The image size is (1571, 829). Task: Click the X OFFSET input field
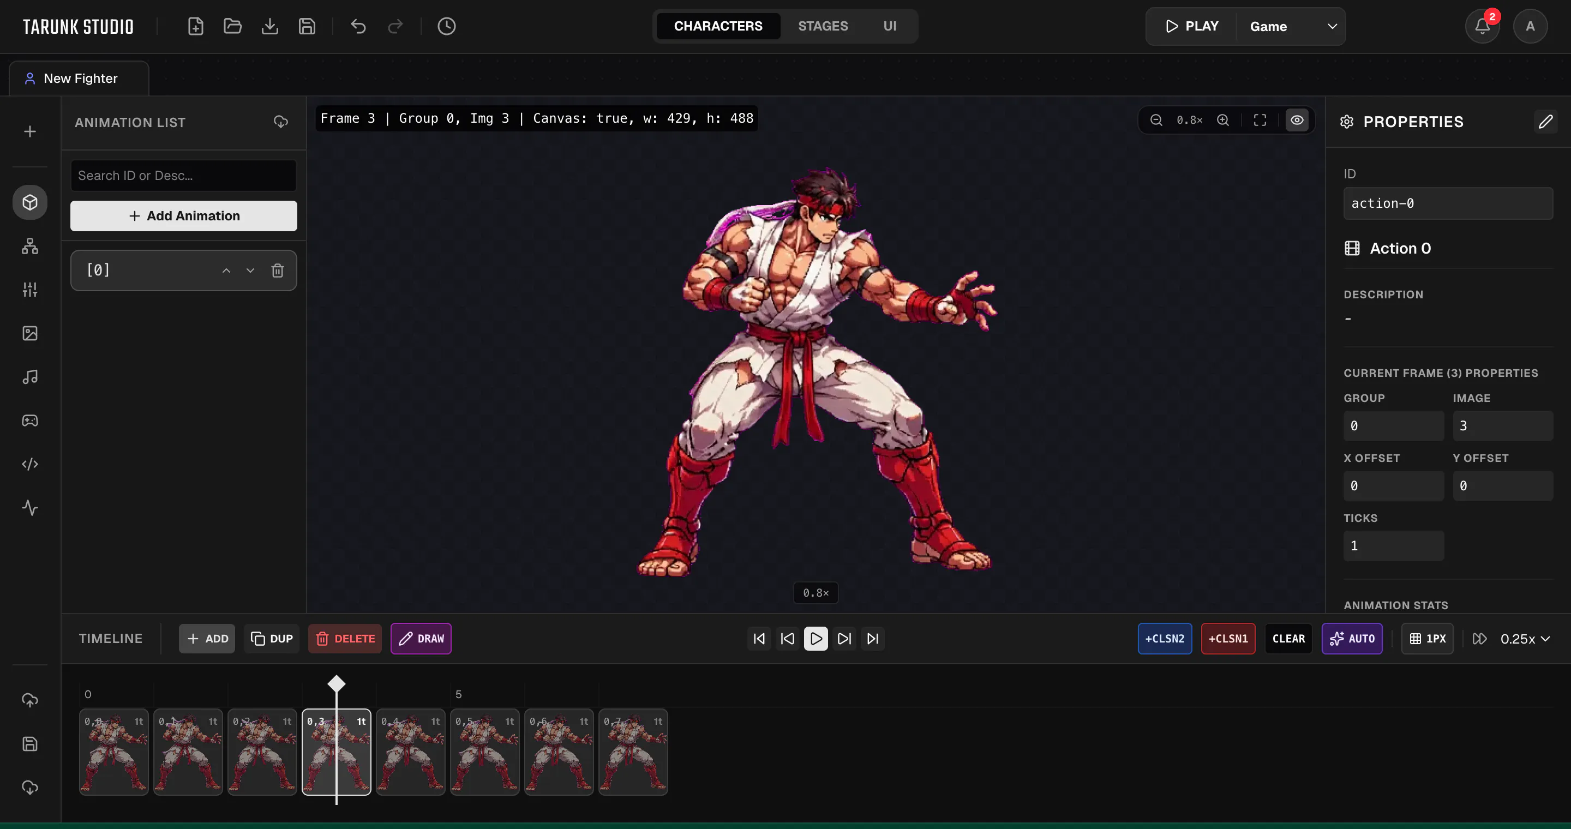(1394, 486)
